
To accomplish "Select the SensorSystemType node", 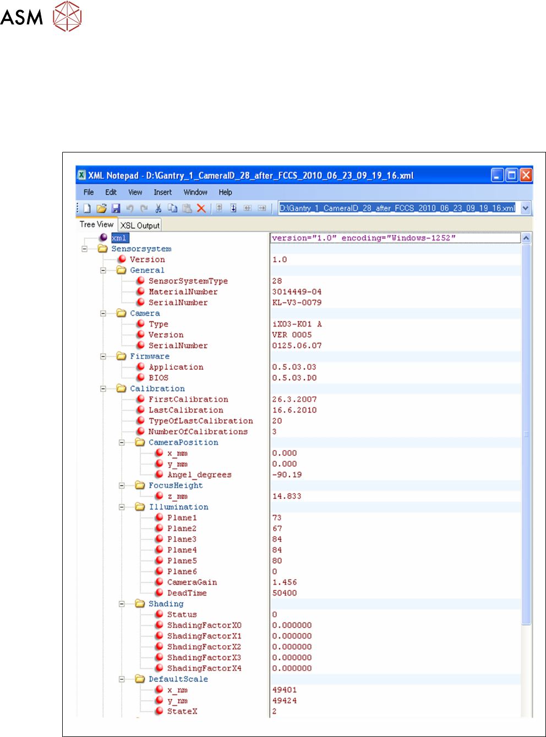I will pos(188,281).
